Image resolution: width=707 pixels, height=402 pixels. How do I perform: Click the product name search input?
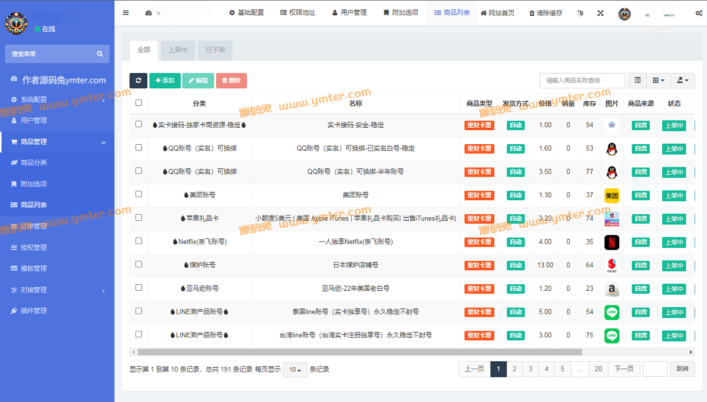tap(582, 81)
